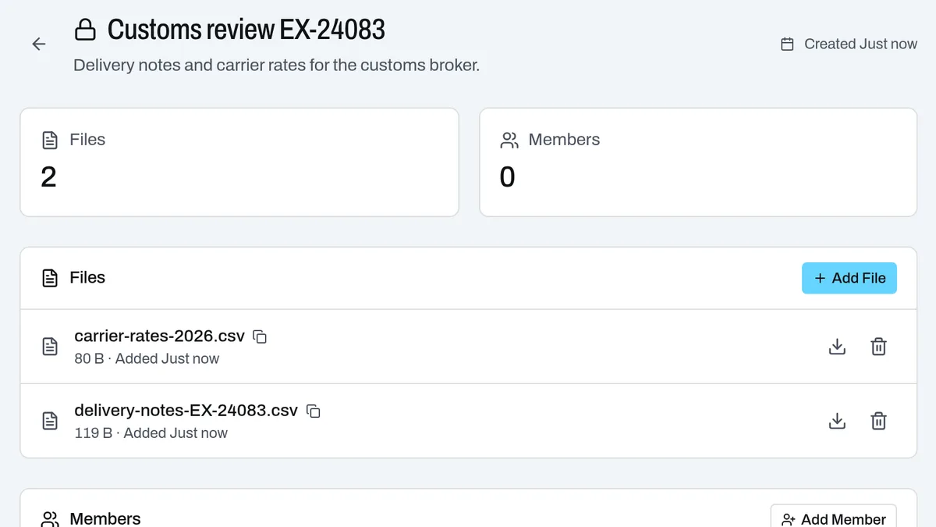The height and width of the screenshot is (527, 936).
Task: Click the '119 B · Added Just now' text
Action: [x=151, y=433]
